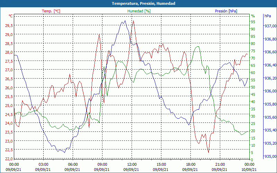Select the green 'Humedad [%]' legend label
Screen dimensions: 277x173
[139, 11]
